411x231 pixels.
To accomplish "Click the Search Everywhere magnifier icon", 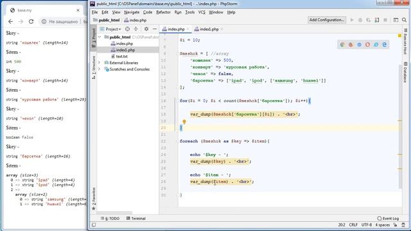I will 404,20.
